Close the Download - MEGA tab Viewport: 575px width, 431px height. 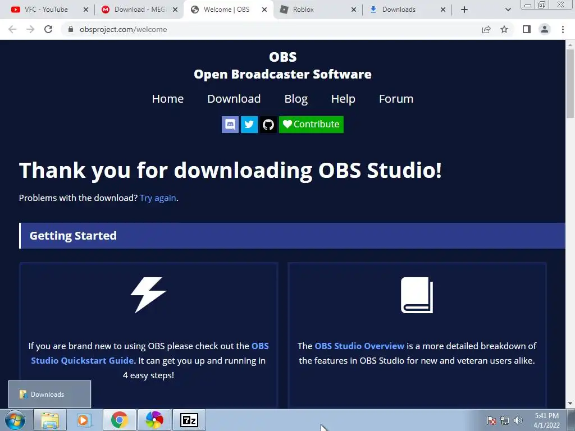coord(175,10)
